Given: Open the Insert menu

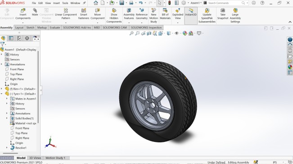Looking at the screenshot, I should point(56,3).
